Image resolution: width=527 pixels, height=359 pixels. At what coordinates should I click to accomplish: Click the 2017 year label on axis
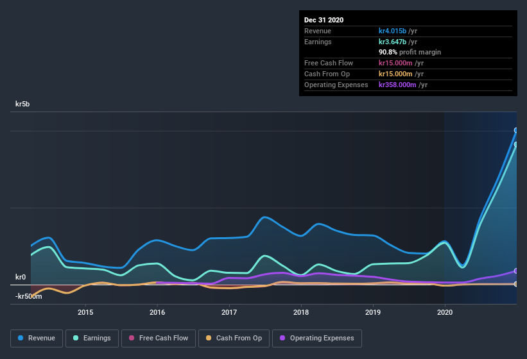(x=229, y=313)
